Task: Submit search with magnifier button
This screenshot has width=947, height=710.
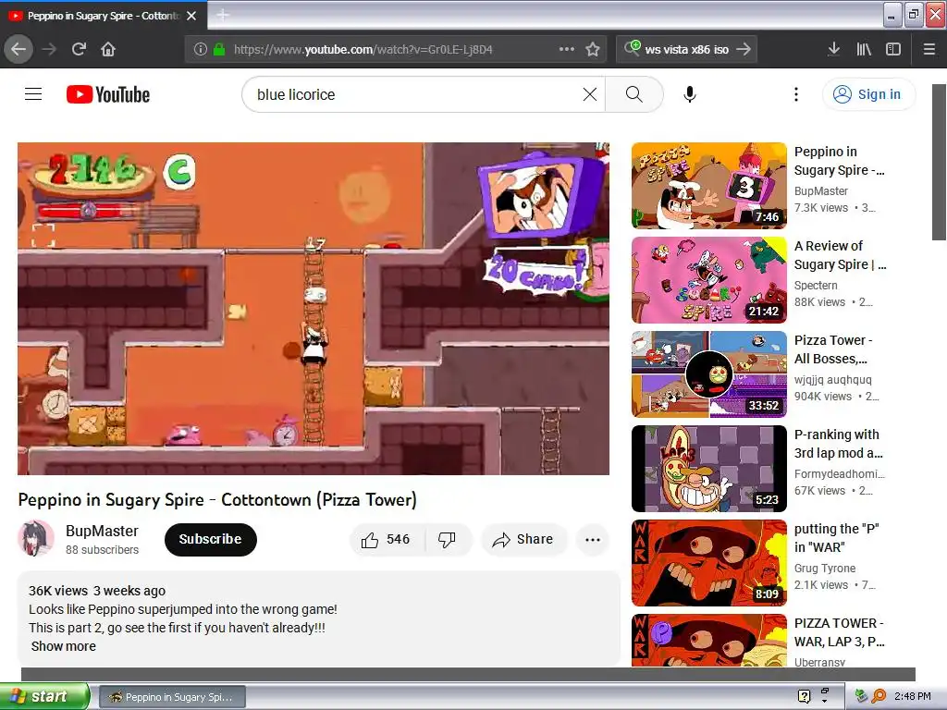Action: tap(634, 94)
